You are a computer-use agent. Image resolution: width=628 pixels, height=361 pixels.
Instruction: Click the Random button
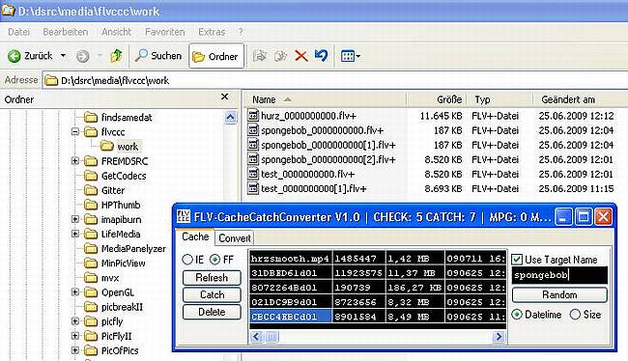(559, 295)
